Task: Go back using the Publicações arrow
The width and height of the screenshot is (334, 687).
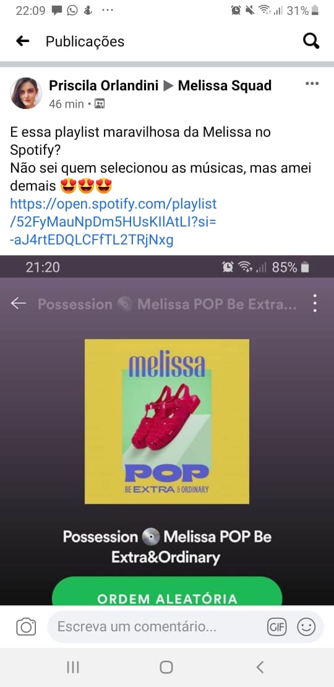Action: point(22,41)
